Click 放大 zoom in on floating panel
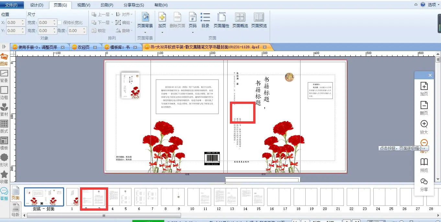This screenshot has width=441, height=222. [424, 127]
